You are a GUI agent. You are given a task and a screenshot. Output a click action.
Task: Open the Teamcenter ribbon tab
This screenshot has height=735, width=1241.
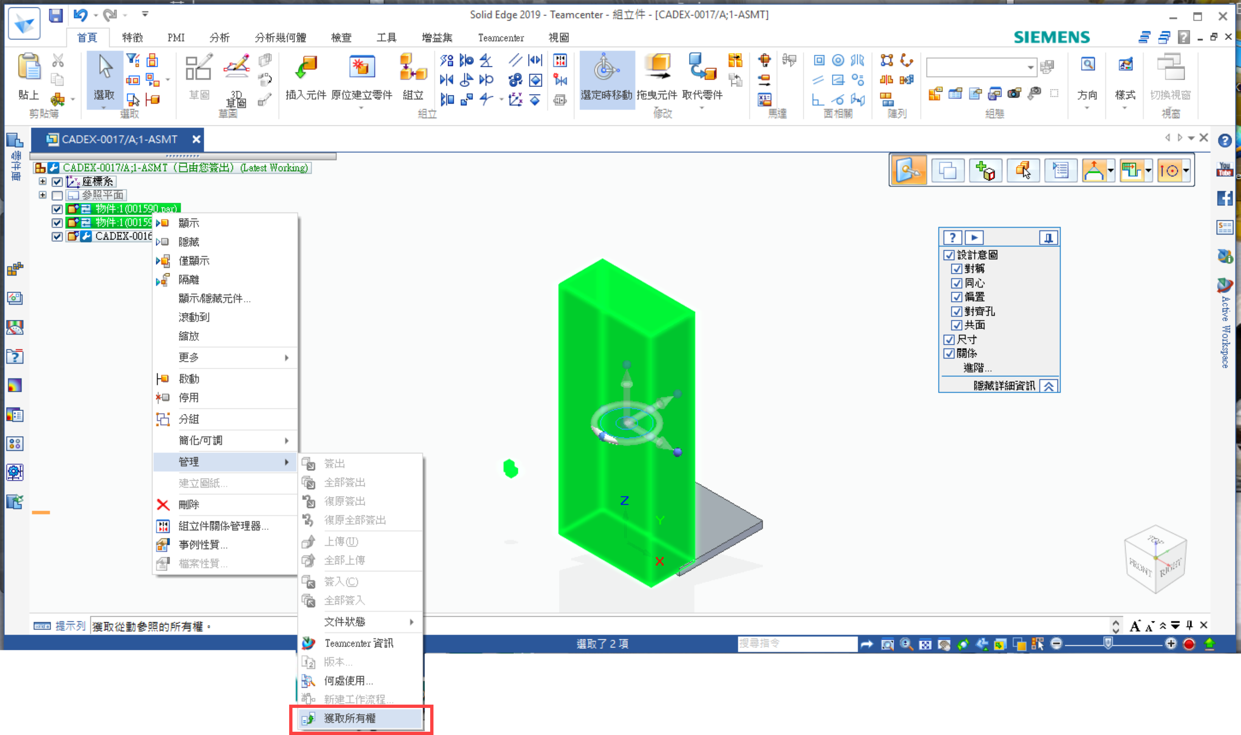(x=501, y=38)
